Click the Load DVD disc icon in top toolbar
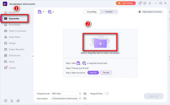The height and width of the screenshot is (105, 170). pos(50,12)
